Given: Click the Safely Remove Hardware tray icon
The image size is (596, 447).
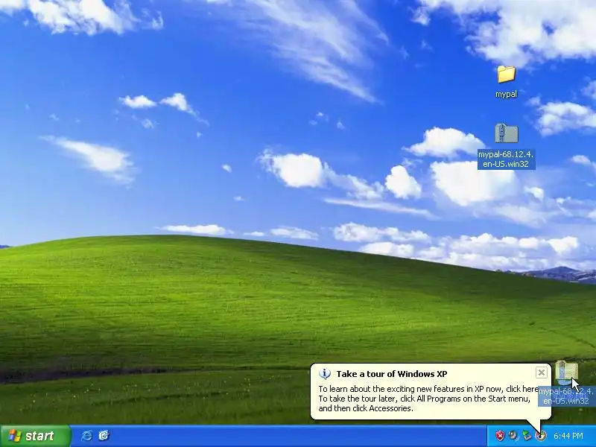Looking at the screenshot, I should tap(527, 436).
